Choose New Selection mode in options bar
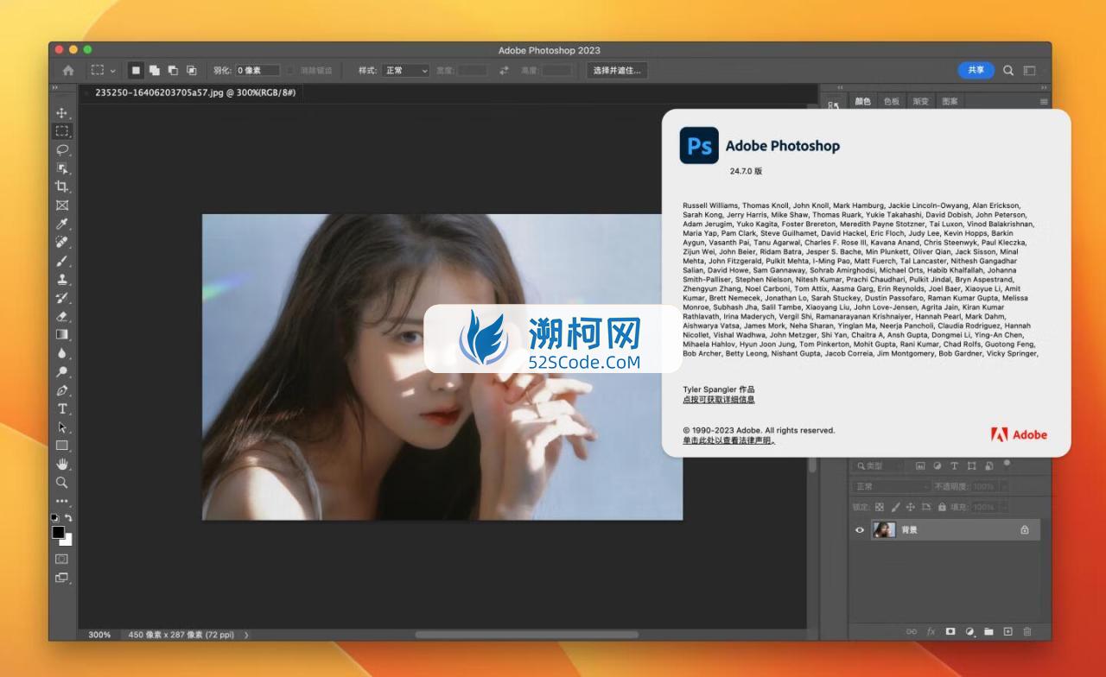 pyautogui.click(x=136, y=70)
